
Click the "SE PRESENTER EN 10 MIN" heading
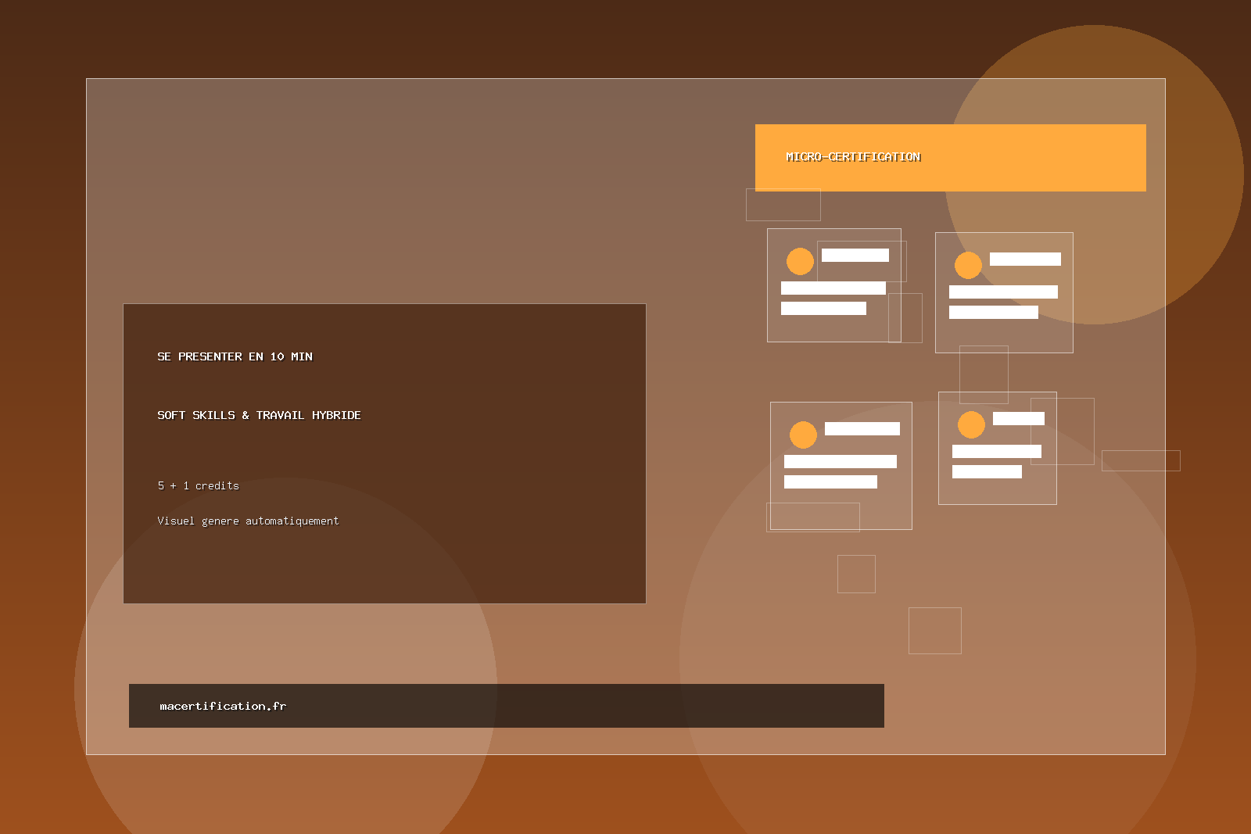235,356
